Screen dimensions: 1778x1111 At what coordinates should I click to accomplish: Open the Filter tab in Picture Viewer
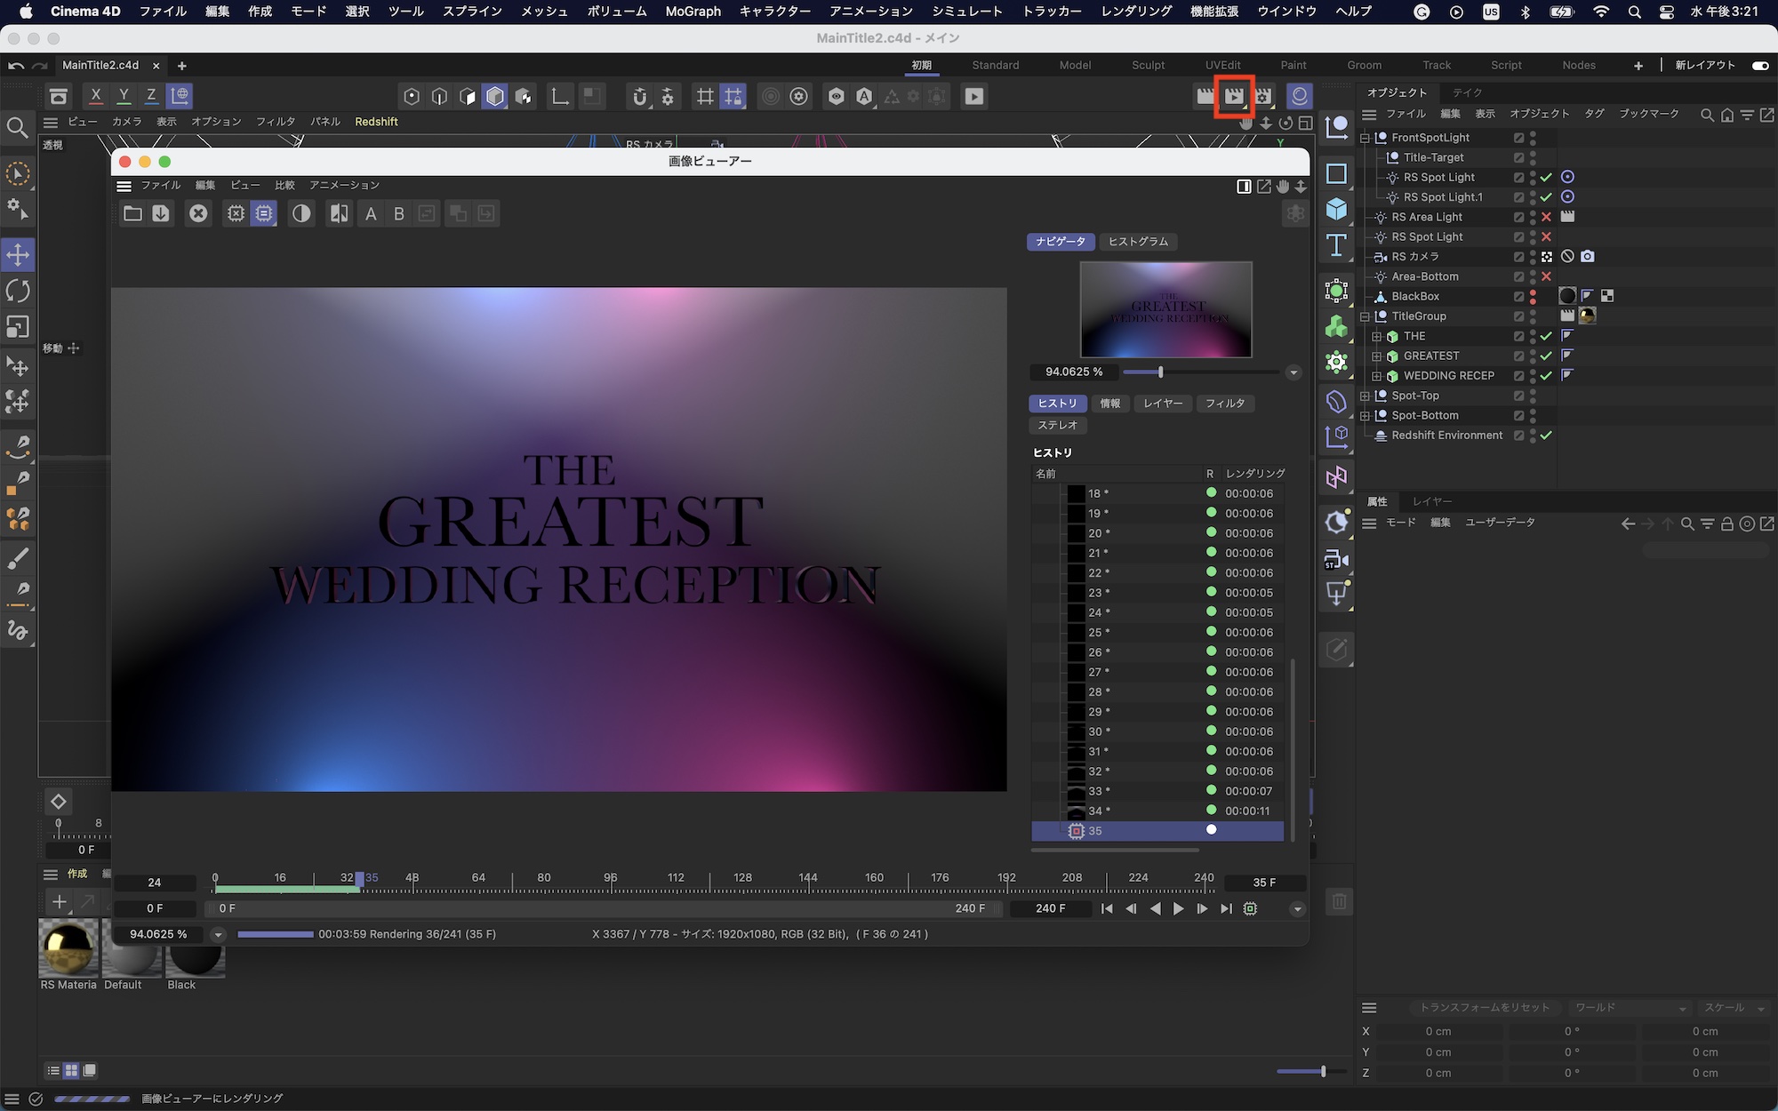pyautogui.click(x=1224, y=404)
